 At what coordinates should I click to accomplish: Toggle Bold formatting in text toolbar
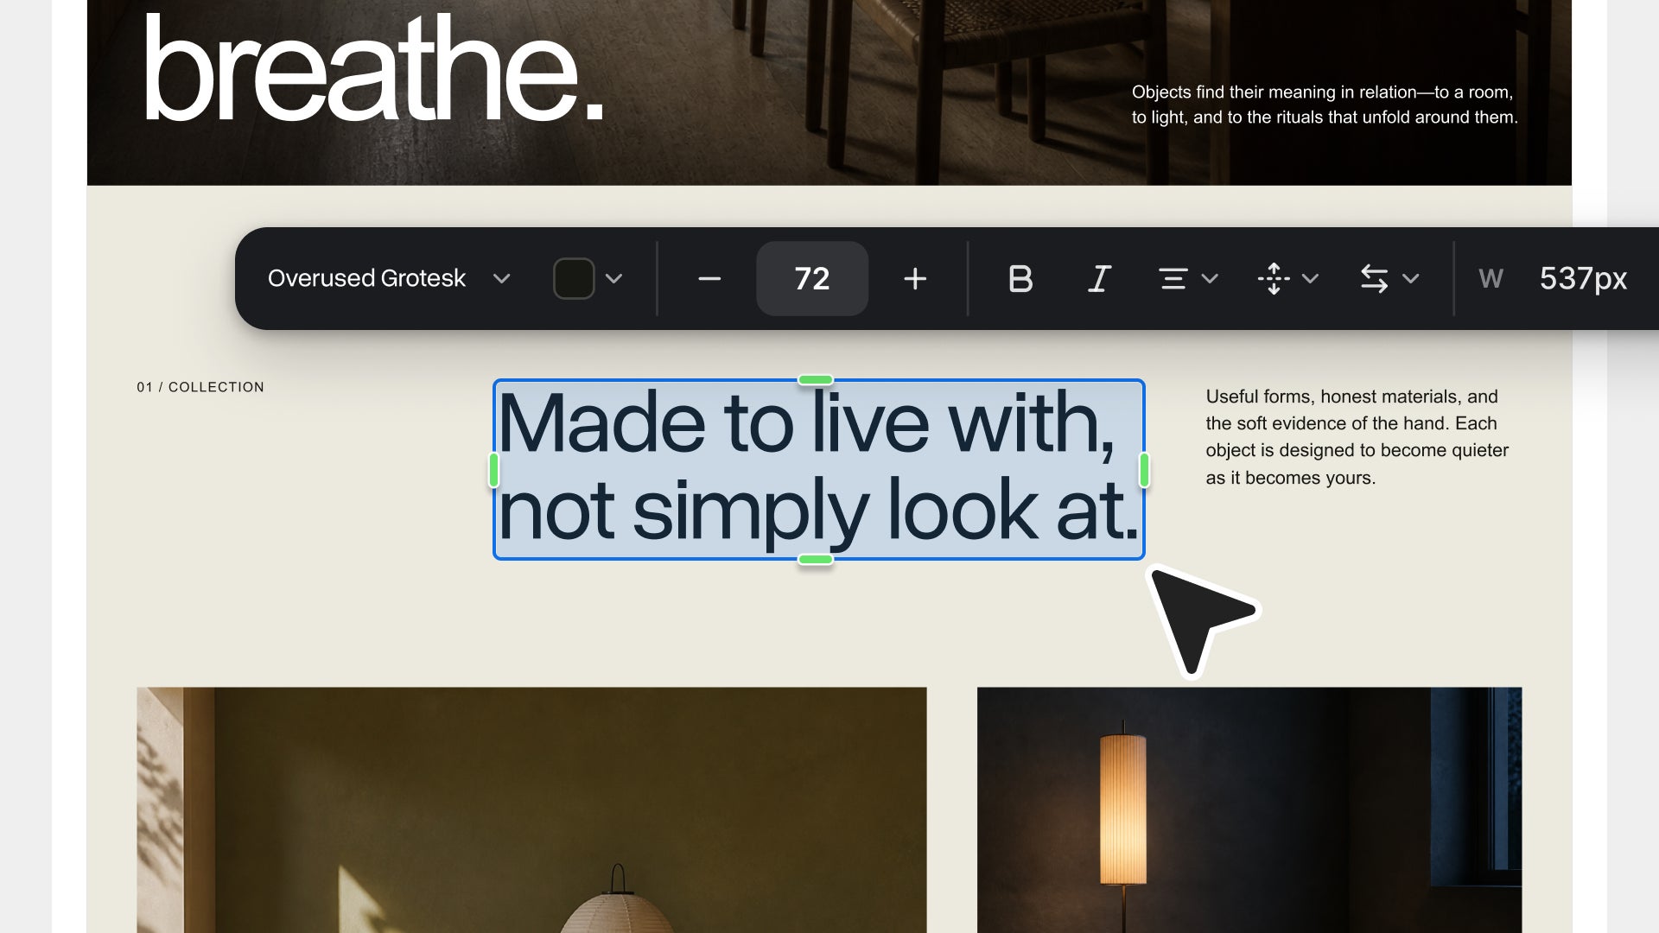pos(1020,278)
